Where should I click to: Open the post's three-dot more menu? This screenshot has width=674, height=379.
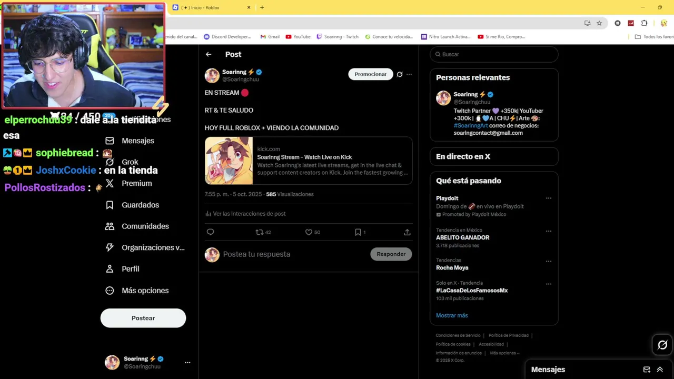(x=409, y=74)
